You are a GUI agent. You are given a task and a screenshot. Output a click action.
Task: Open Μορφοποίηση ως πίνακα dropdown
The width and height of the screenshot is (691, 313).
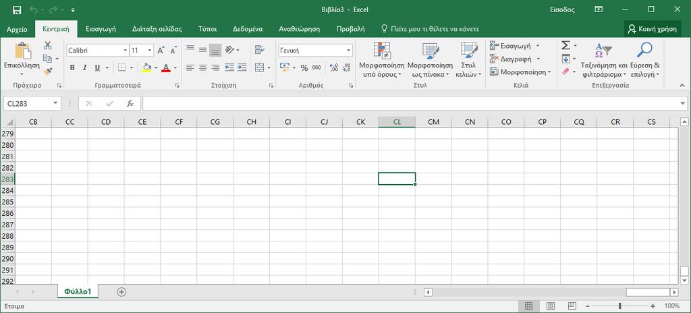pyautogui.click(x=430, y=61)
